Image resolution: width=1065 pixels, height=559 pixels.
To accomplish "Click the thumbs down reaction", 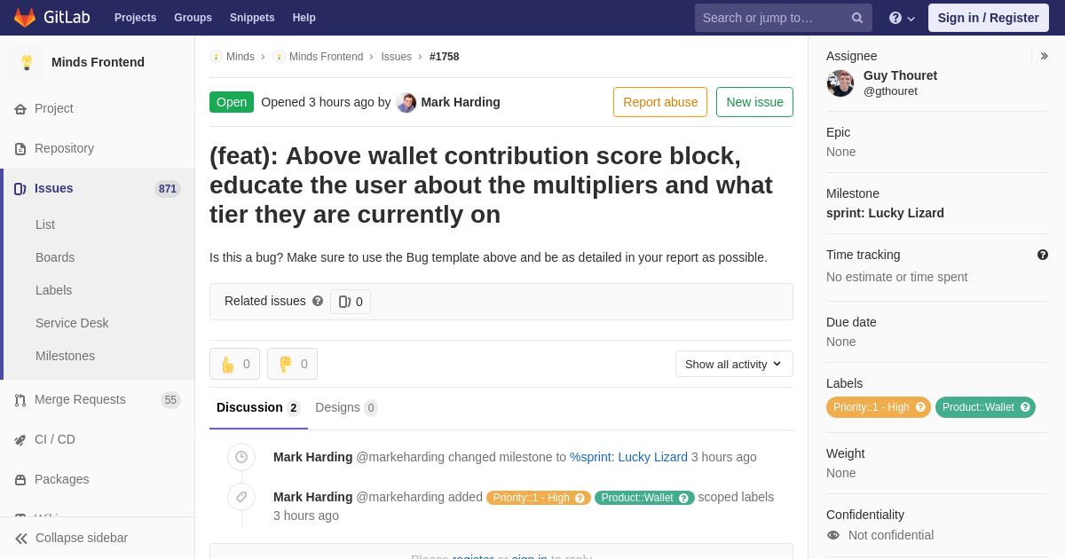I will [292, 364].
